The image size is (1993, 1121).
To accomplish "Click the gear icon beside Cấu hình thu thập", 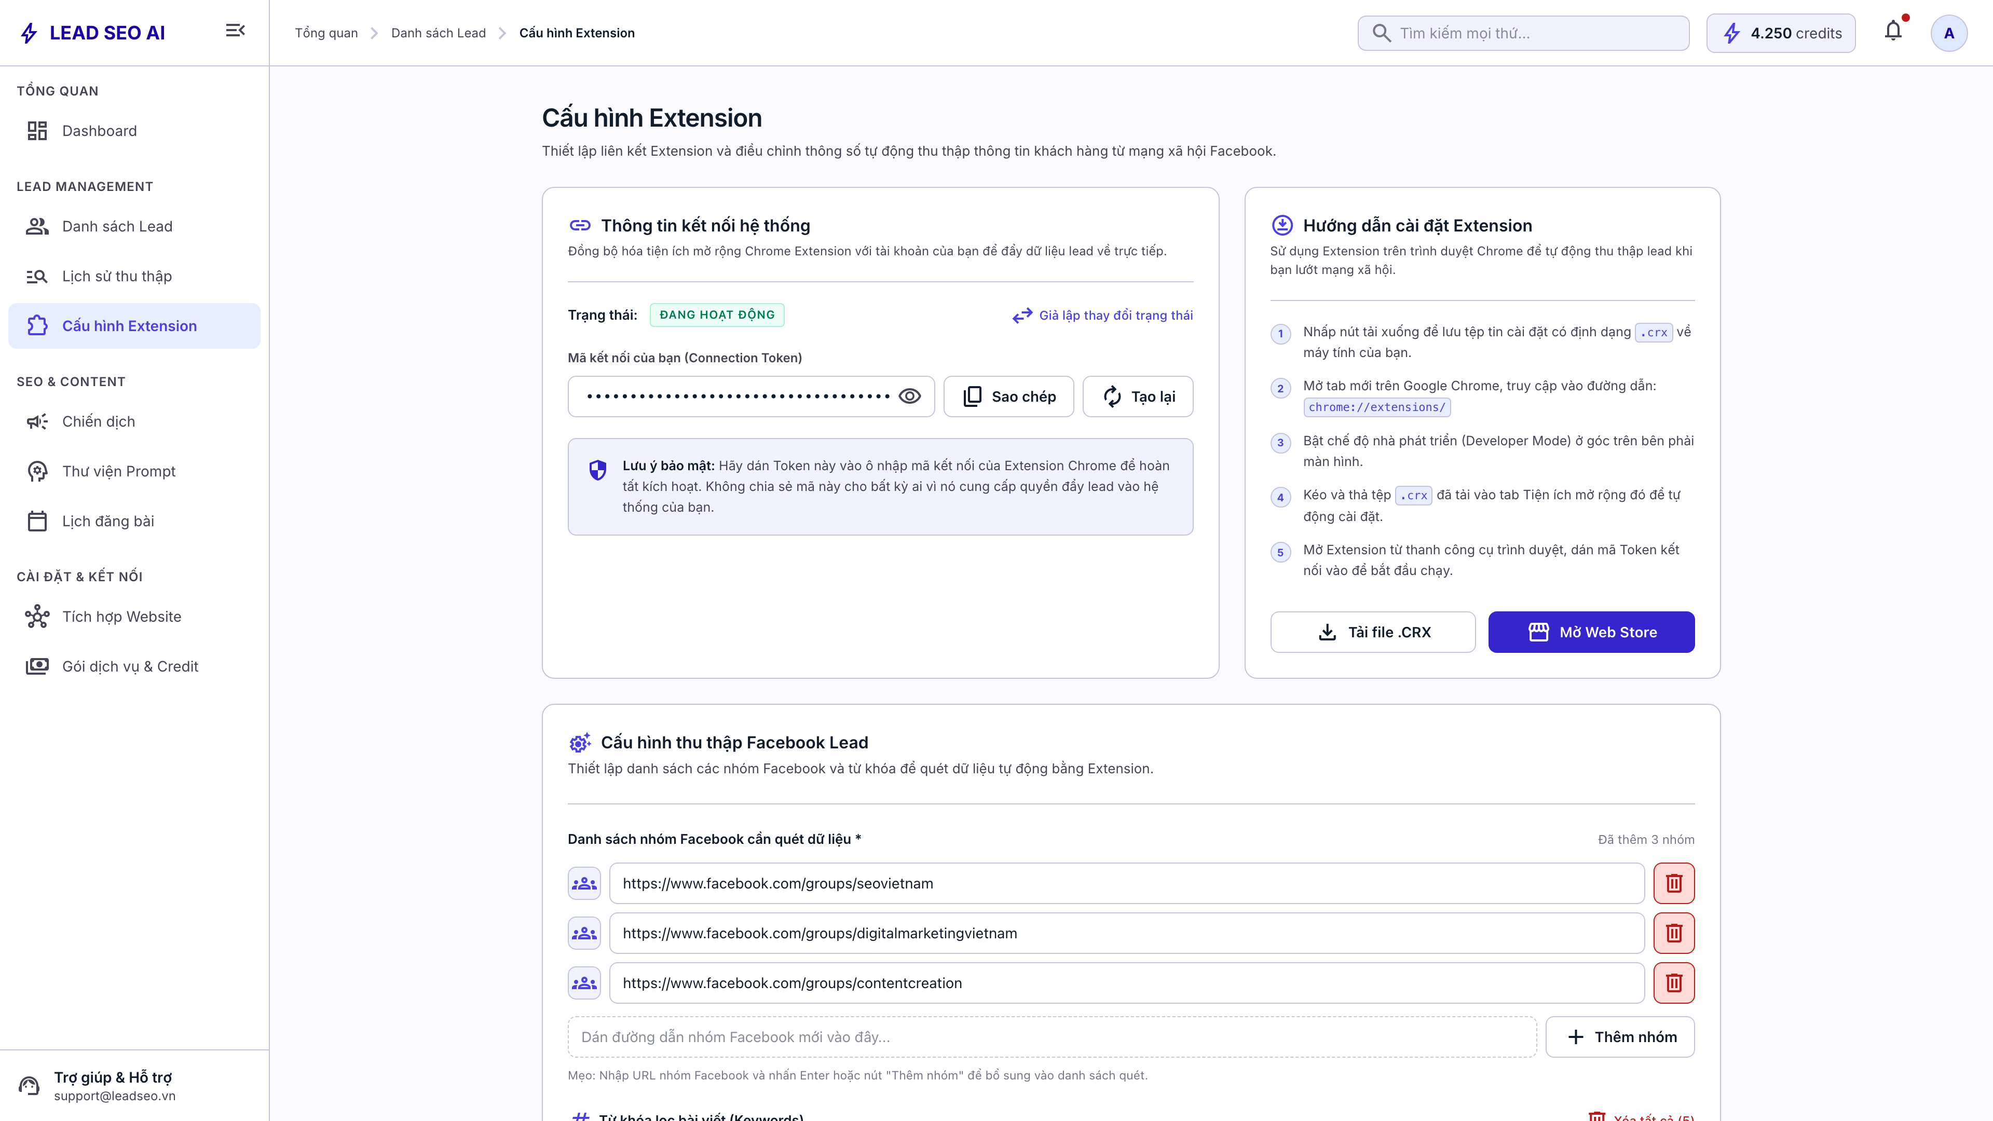I will tap(580, 743).
